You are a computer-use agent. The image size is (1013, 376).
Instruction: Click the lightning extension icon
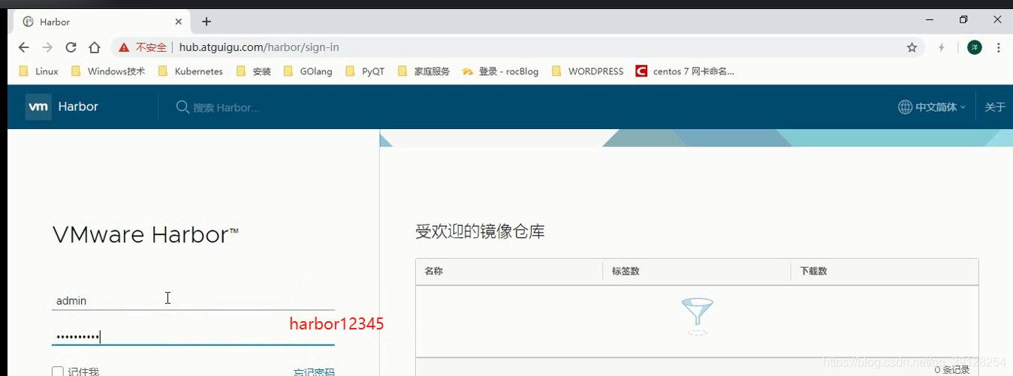tap(942, 47)
